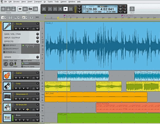Select the Zoom magnifier tool
Viewport: 160px width, 124px height.
point(16,17)
